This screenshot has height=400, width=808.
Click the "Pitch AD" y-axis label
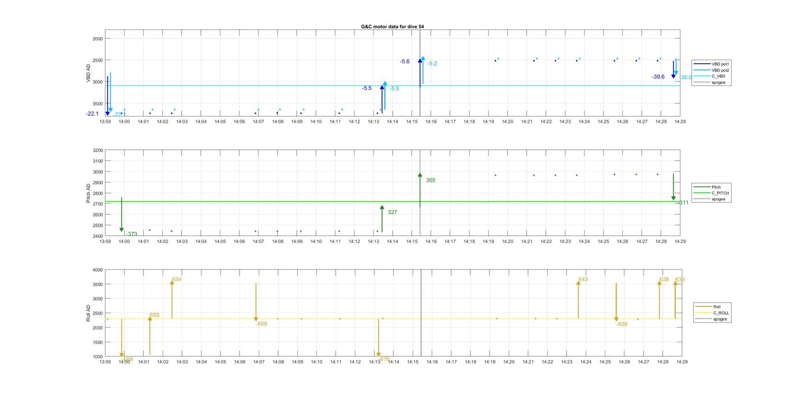click(89, 193)
